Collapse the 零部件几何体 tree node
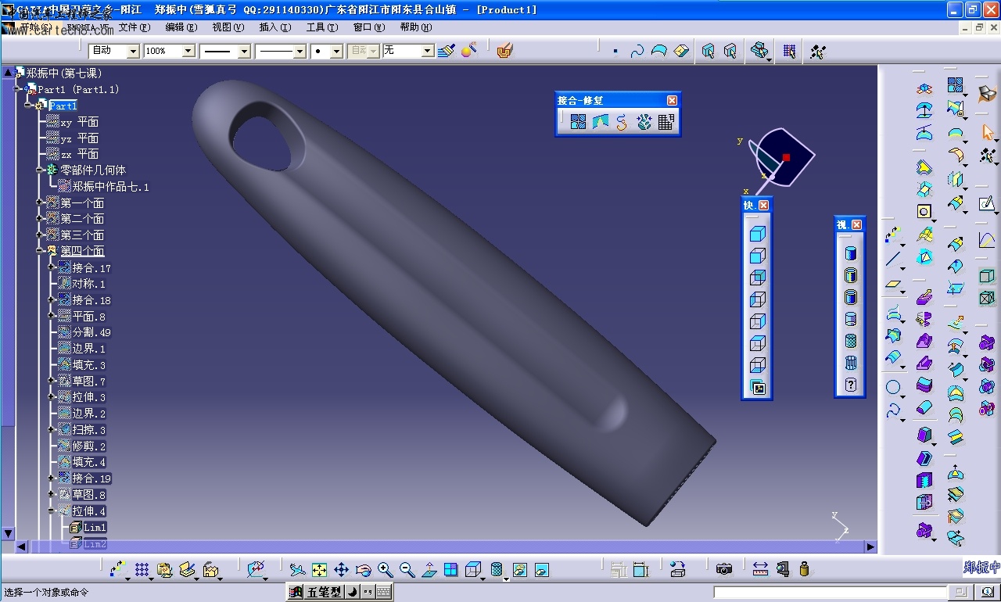 tap(40, 170)
